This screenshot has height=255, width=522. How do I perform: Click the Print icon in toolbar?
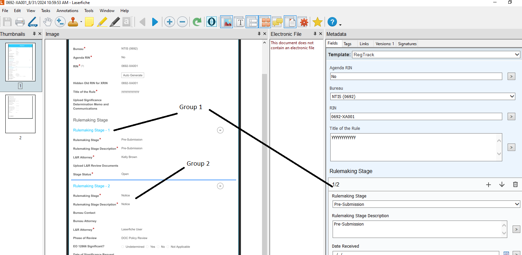point(20,22)
